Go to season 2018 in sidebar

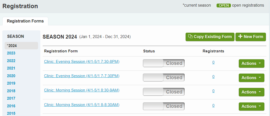point(11,91)
